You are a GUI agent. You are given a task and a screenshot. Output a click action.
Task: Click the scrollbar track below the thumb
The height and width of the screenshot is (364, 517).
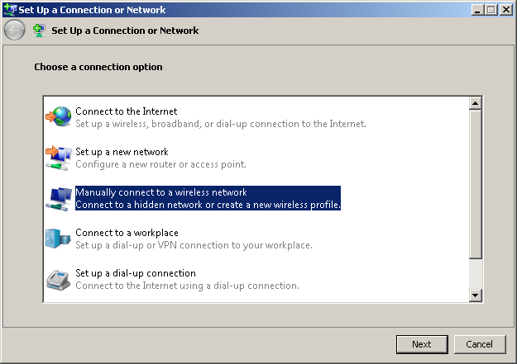coord(475,274)
